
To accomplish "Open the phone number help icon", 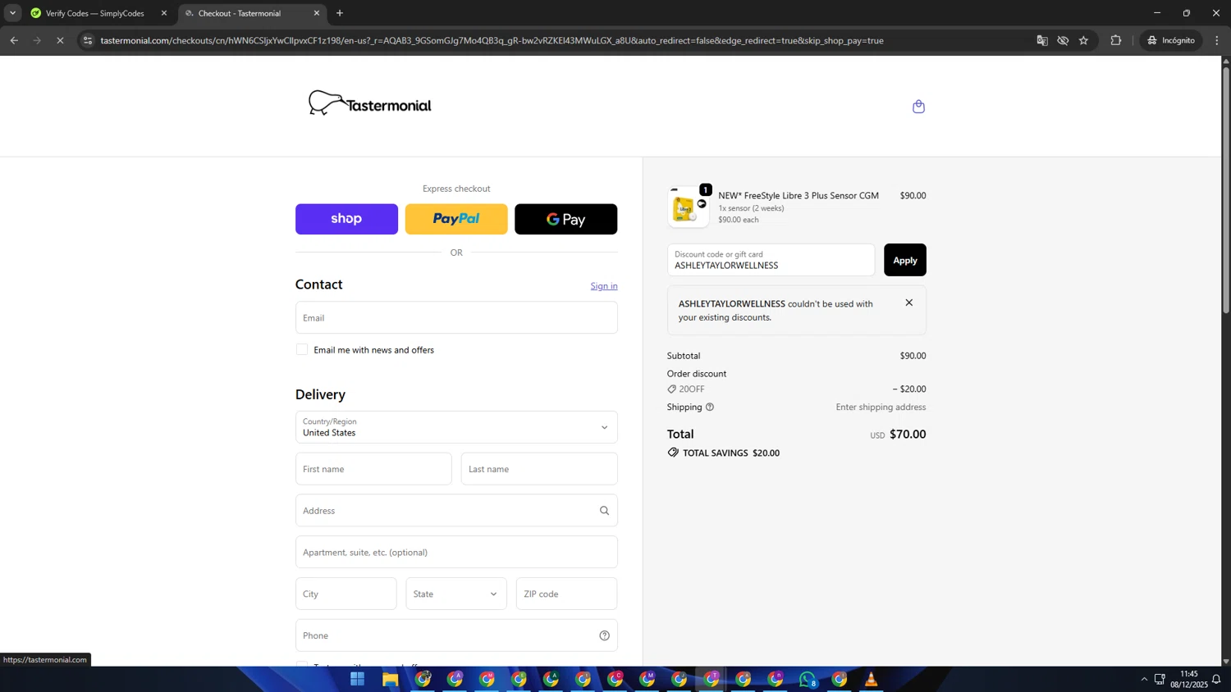I will [604, 635].
